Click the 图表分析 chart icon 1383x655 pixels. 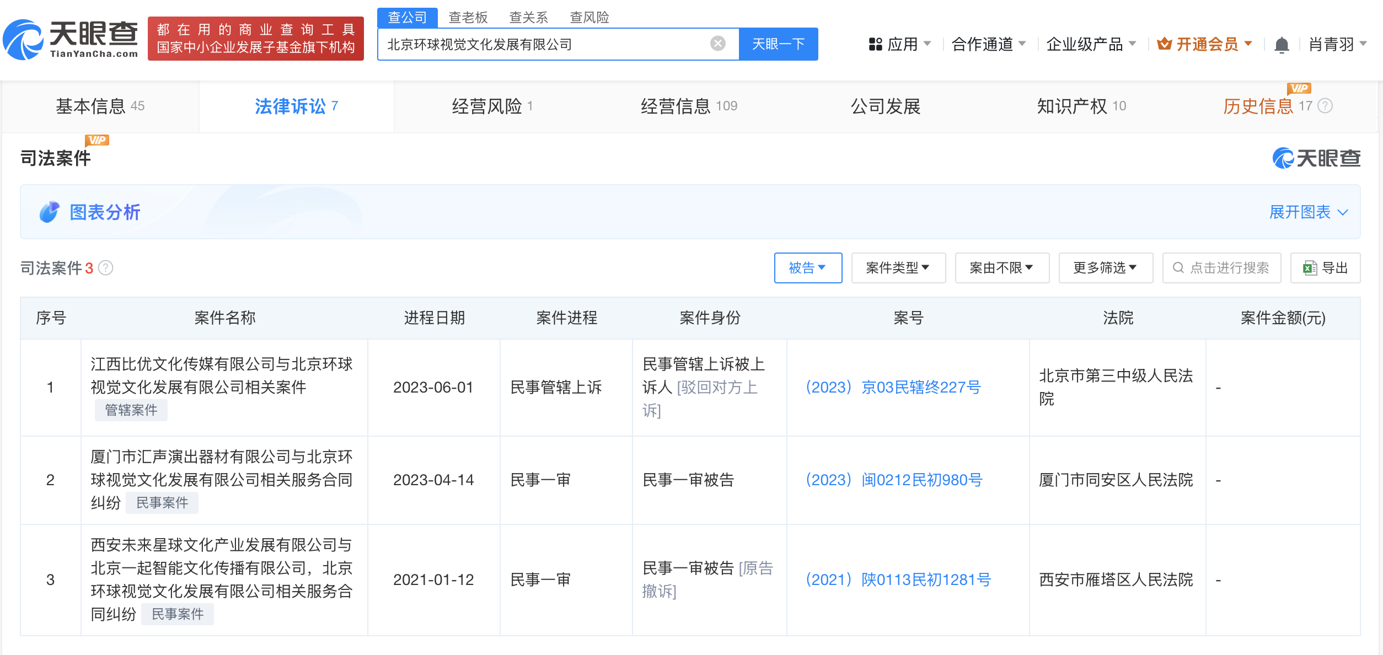coord(49,212)
